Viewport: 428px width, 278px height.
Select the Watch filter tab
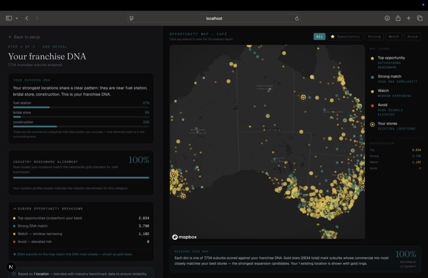(x=394, y=37)
